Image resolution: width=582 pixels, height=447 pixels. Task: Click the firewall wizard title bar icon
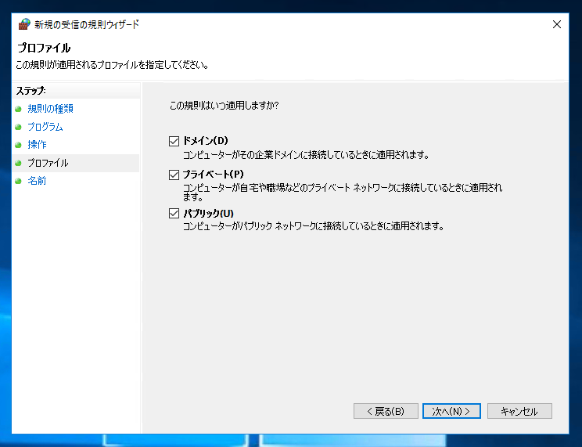(x=24, y=24)
